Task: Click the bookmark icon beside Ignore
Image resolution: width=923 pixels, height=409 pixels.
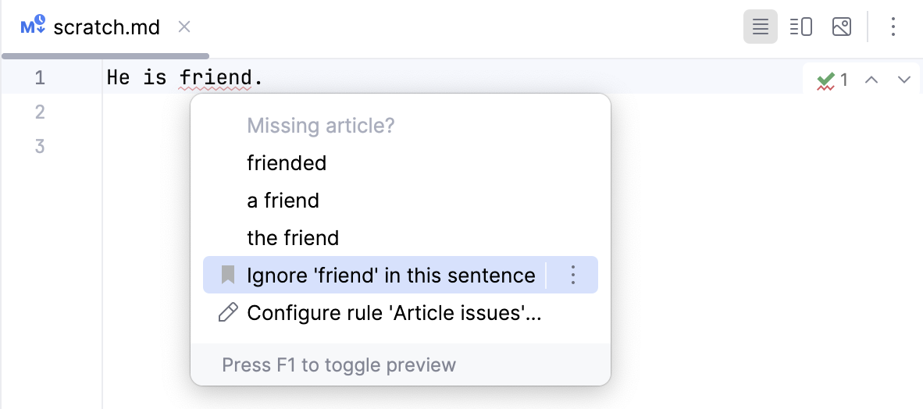Action: (228, 275)
